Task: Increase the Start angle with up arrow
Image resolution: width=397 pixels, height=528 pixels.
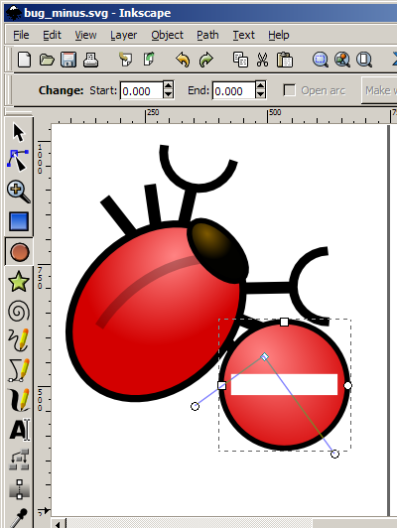Action: 169,85
